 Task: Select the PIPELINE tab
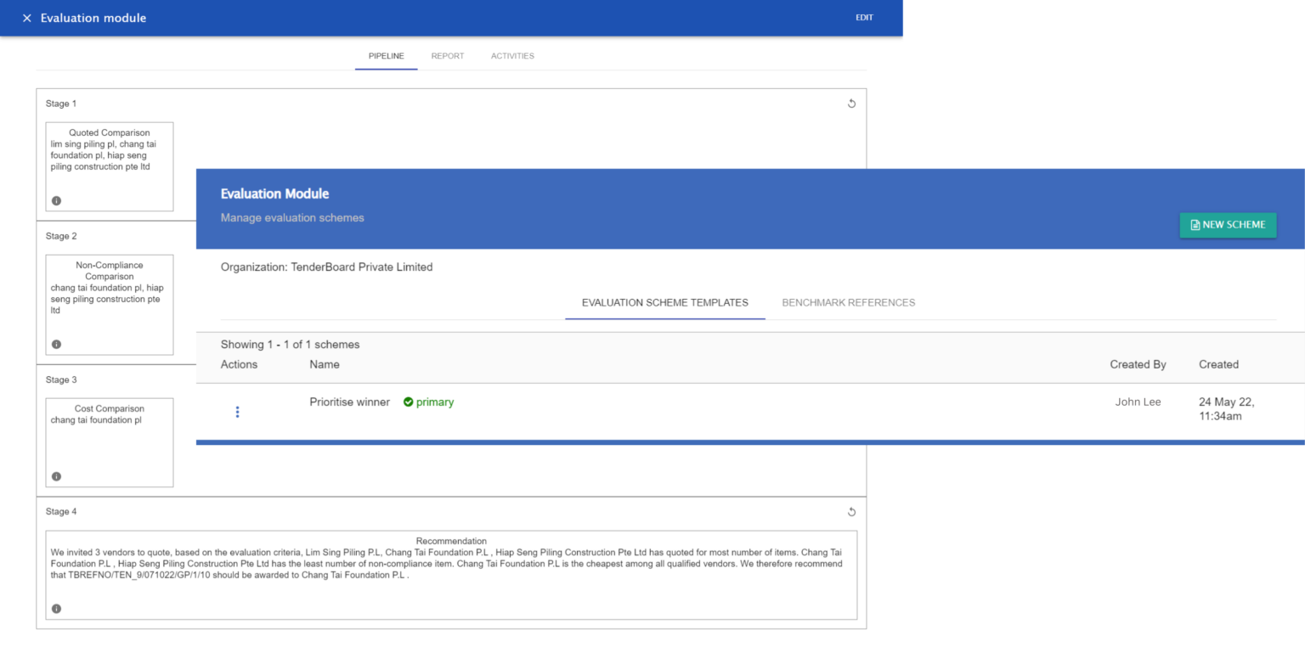point(386,56)
